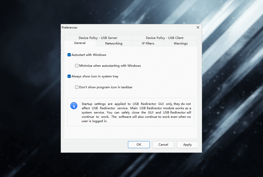The width and height of the screenshot is (263, 177).
Task: Click the blue information icon
Action: (x=74, y=106)
